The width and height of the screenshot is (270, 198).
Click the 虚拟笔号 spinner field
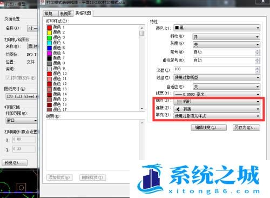(x=226, y=61)
